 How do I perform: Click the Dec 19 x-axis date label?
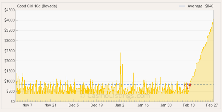tap(97, 105)
